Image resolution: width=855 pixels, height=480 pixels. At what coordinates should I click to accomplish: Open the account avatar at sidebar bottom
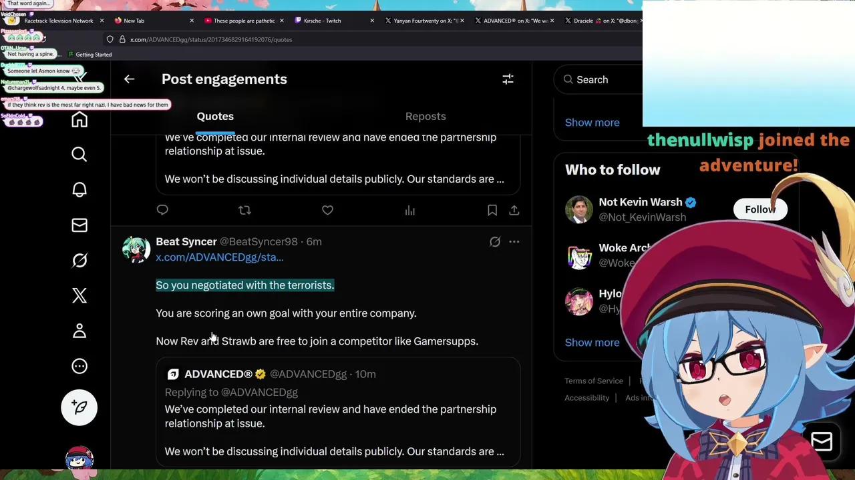click(x=79, y=459)
